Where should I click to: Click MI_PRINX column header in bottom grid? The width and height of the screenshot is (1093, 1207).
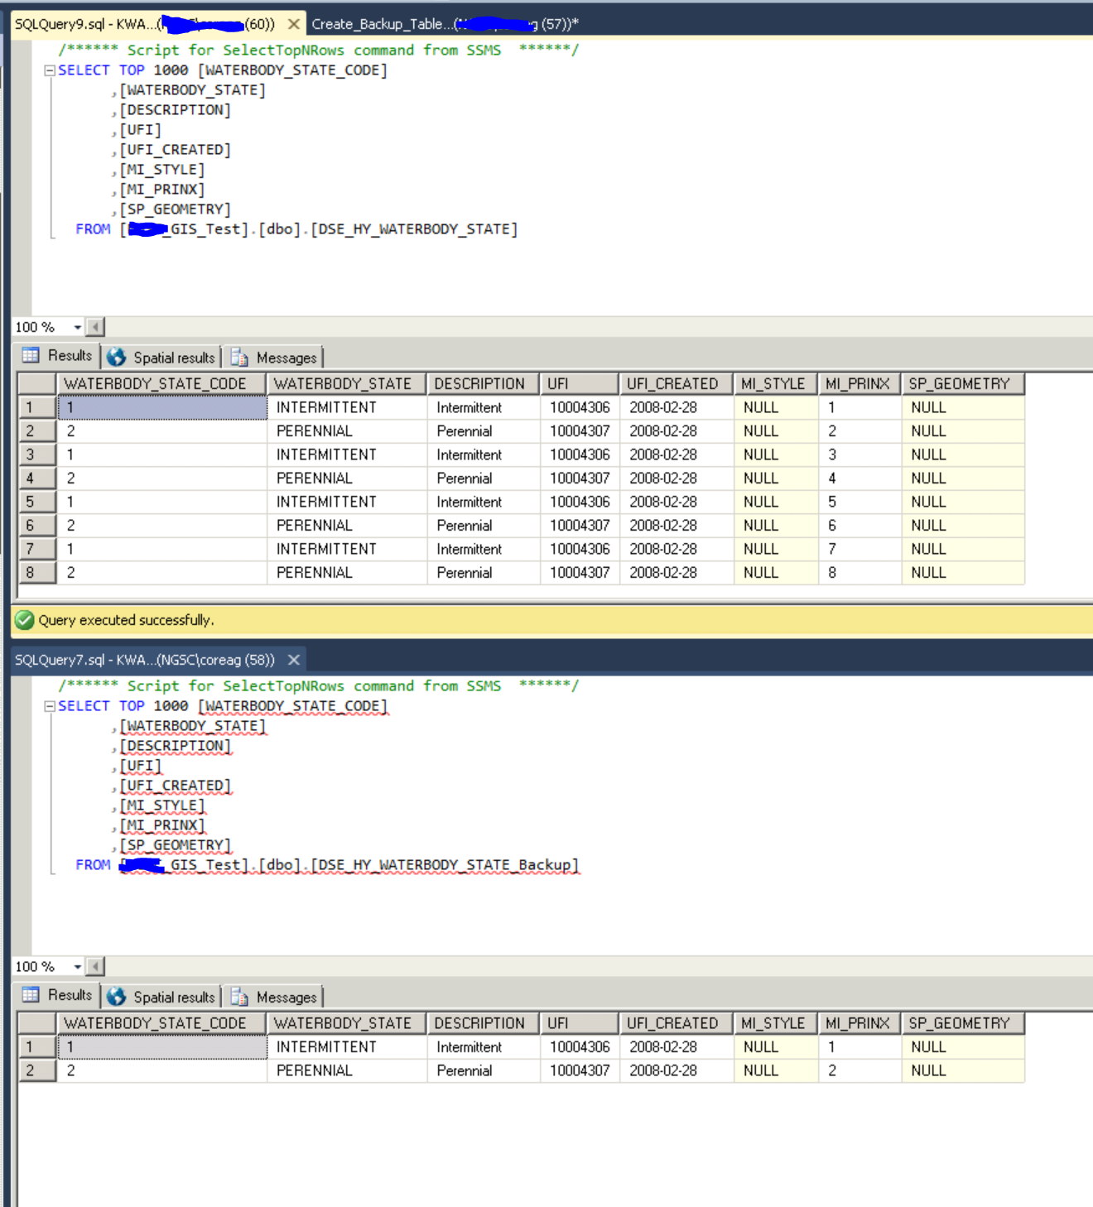pyautogui.click(x=859, y=1023)
